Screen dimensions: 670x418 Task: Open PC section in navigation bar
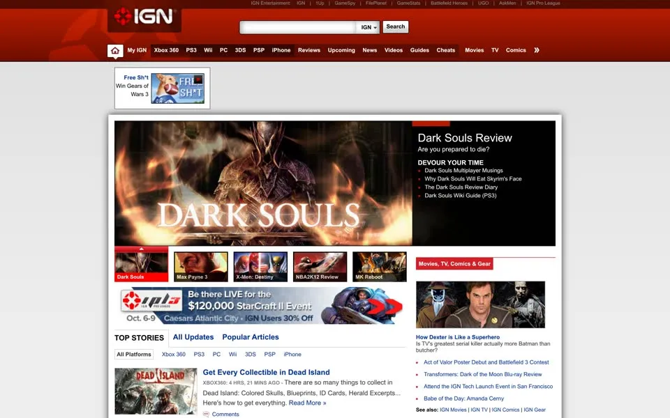tap(223, 50)
